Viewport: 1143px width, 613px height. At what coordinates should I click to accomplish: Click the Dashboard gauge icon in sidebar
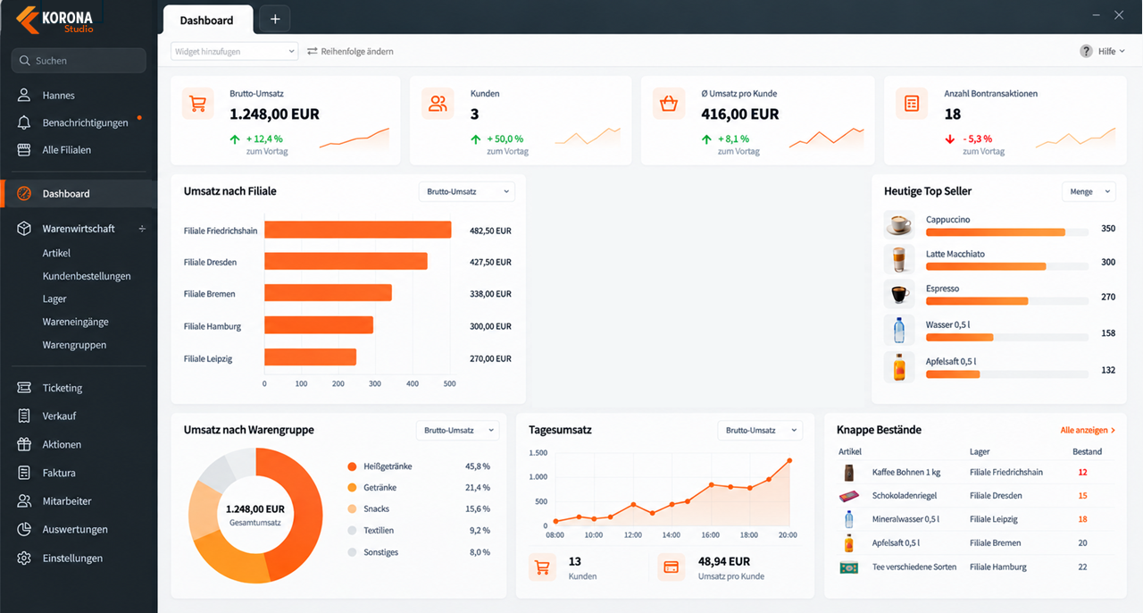(24, 194)
